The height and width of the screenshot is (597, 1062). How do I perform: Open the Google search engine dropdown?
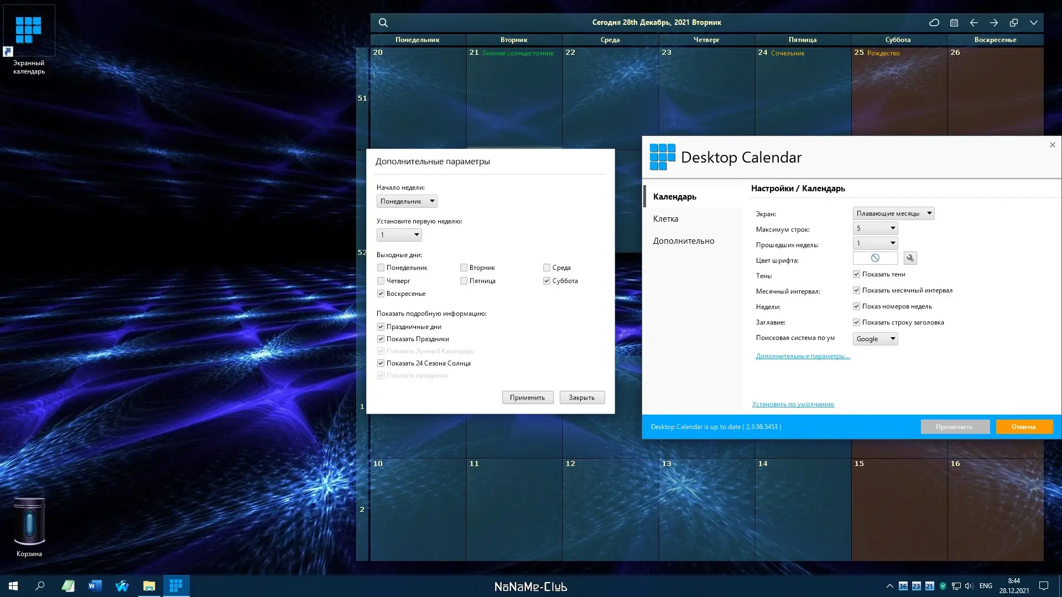(875, 339)
